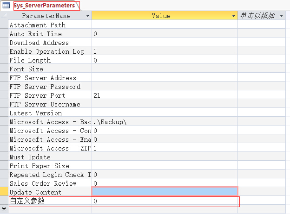Click the Microsoft Access - ZIP value cell

pyautogui.click(x=165, y=148)
